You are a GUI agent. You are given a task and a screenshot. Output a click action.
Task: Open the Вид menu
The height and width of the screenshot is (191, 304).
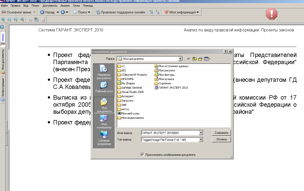click(26, 6)
